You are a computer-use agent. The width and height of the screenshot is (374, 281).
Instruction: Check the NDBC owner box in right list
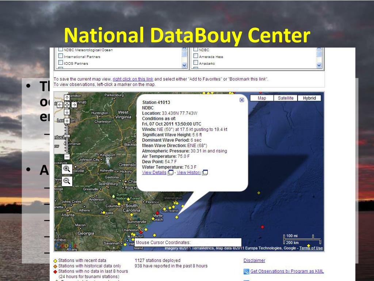(x=196, y=49)
